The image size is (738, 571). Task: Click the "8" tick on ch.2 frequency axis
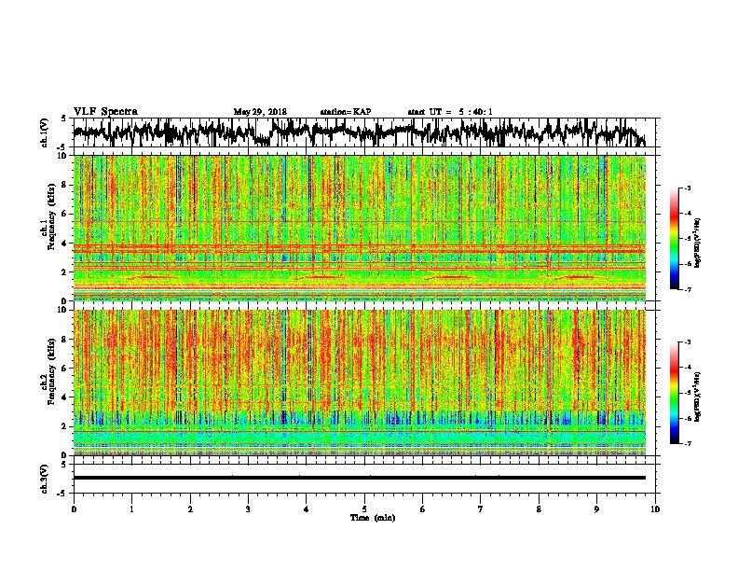tap(64, 339)
